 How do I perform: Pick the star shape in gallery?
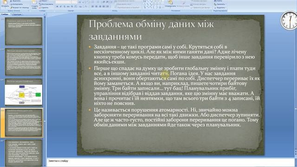click(160, 7)
